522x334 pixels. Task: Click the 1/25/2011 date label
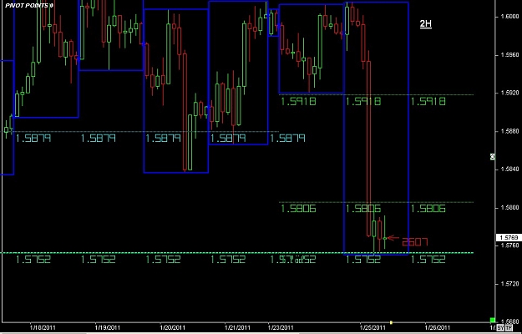[372, 327]
